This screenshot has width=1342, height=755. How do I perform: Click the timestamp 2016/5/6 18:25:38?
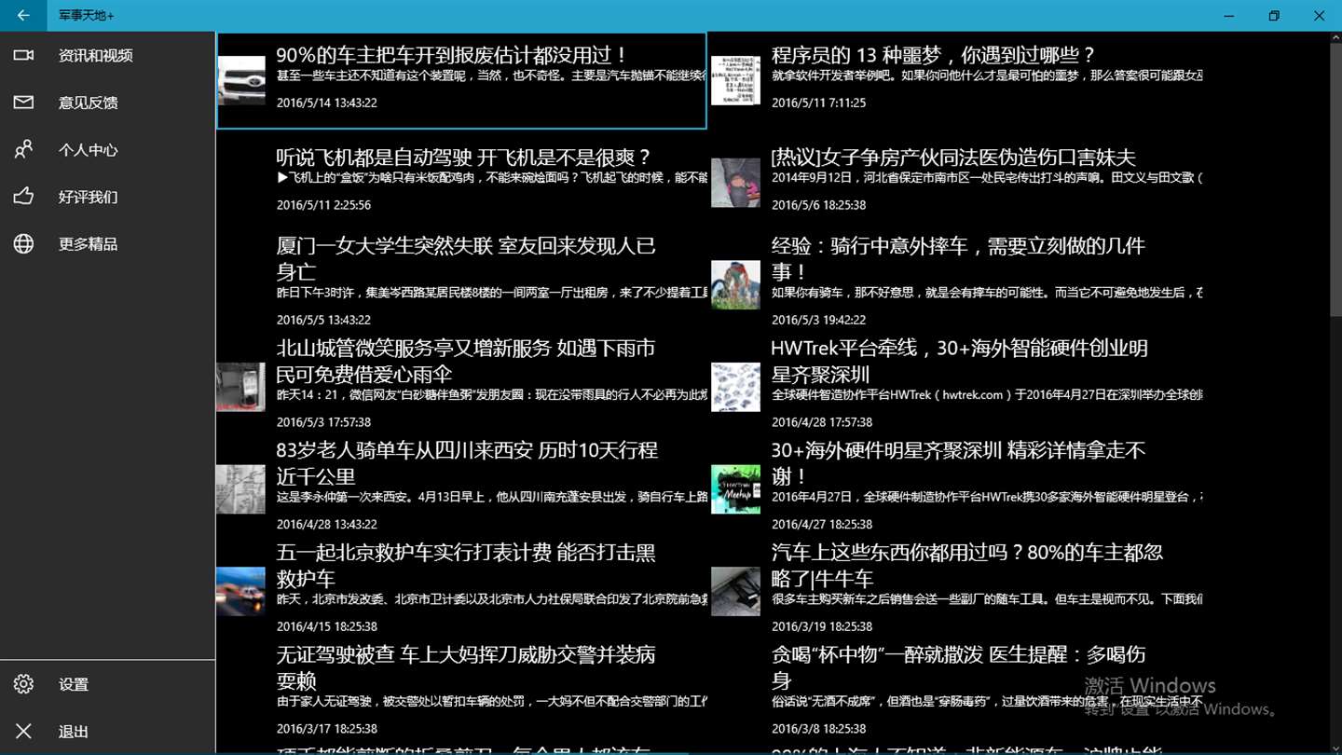point(819,205)
